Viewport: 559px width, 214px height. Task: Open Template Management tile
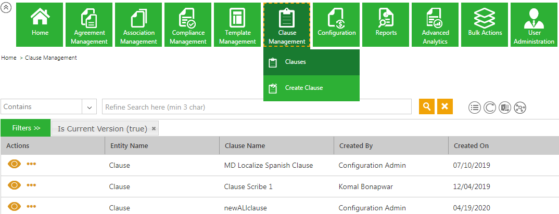point(237,24)
